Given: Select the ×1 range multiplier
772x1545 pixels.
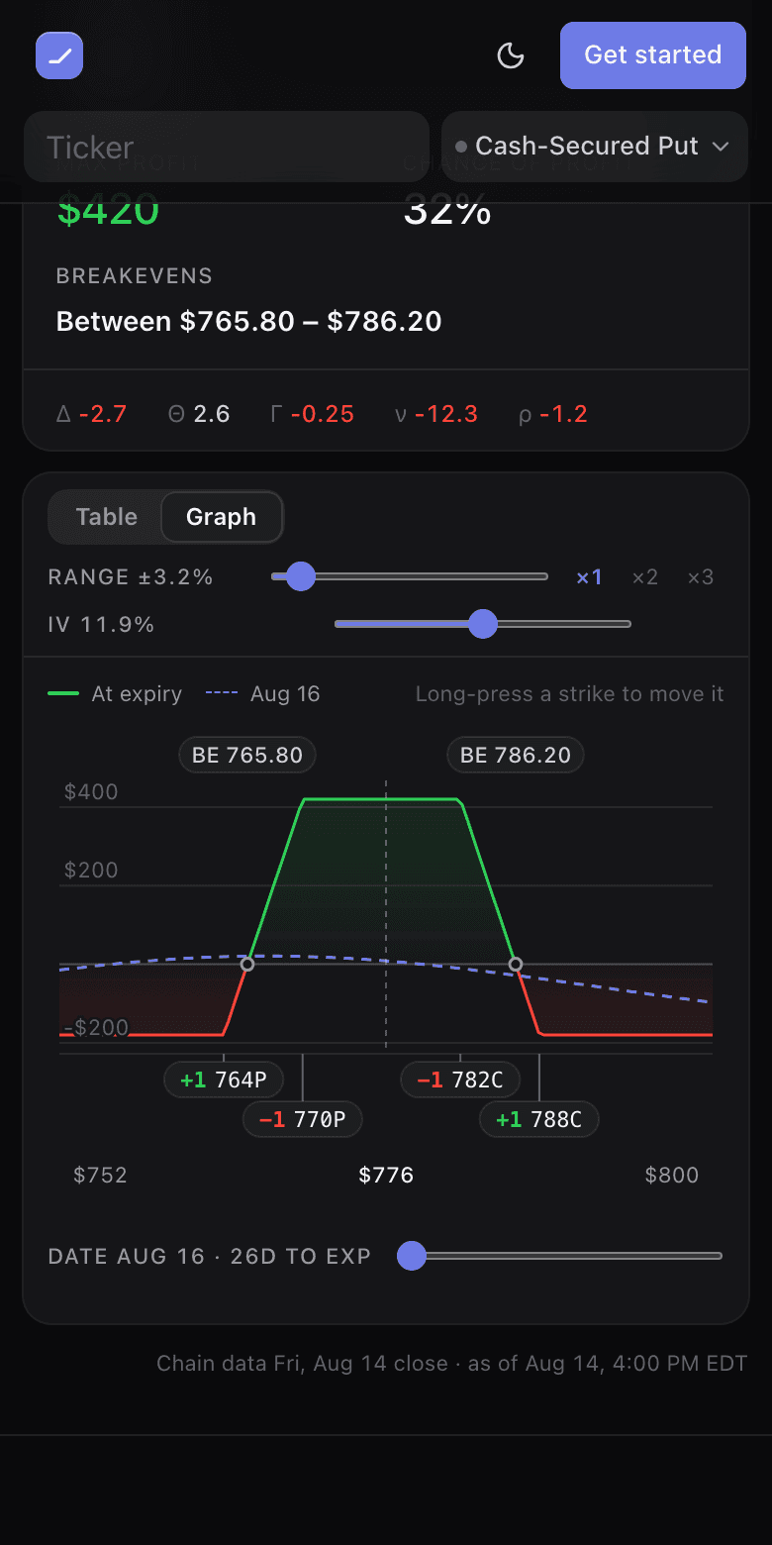Looking at the screenshot, I should (589, 577).
